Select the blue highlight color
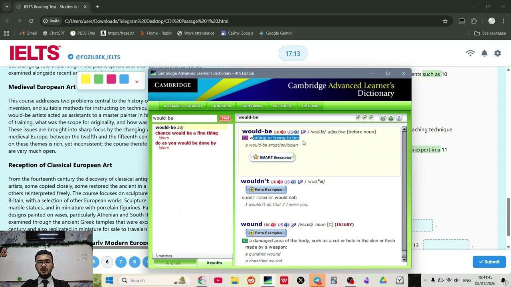 124,79
